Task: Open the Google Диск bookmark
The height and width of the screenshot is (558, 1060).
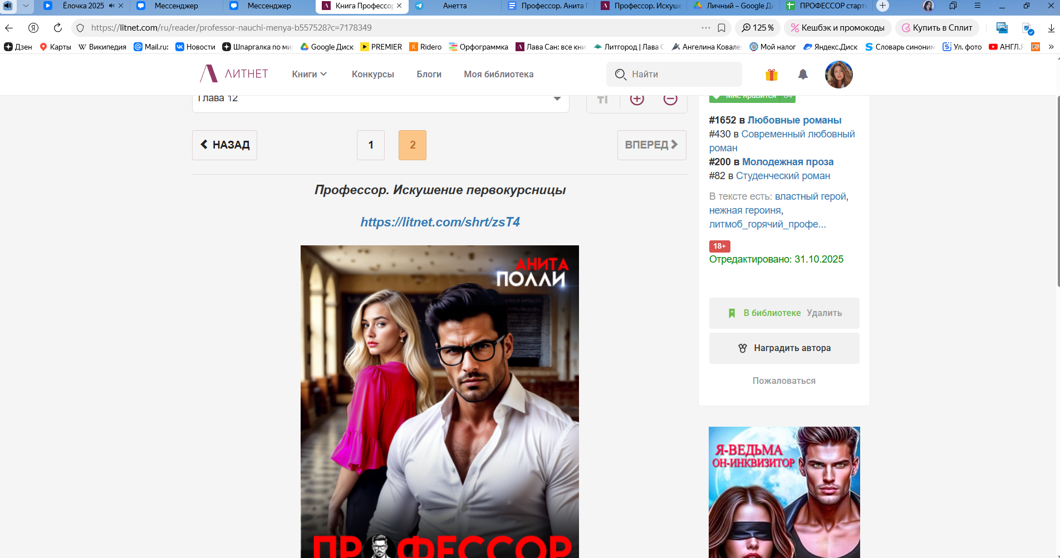Action: point(327,47)
